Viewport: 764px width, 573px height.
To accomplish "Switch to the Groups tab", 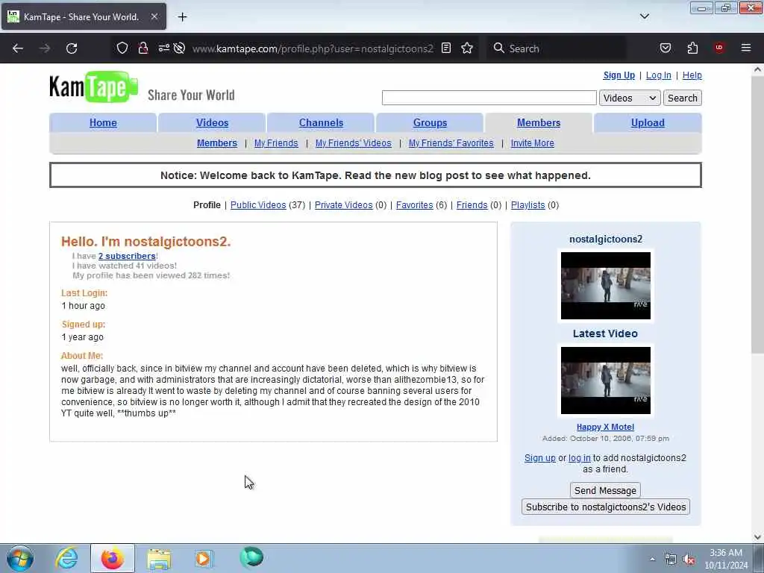I will click(x=430, y=123).
